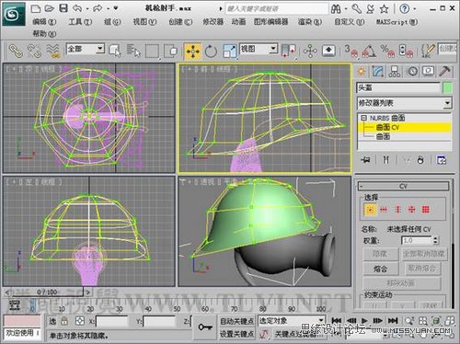Click the Select and Link chain icon
This screenshot has width=460, height=344.
point(16,51)
